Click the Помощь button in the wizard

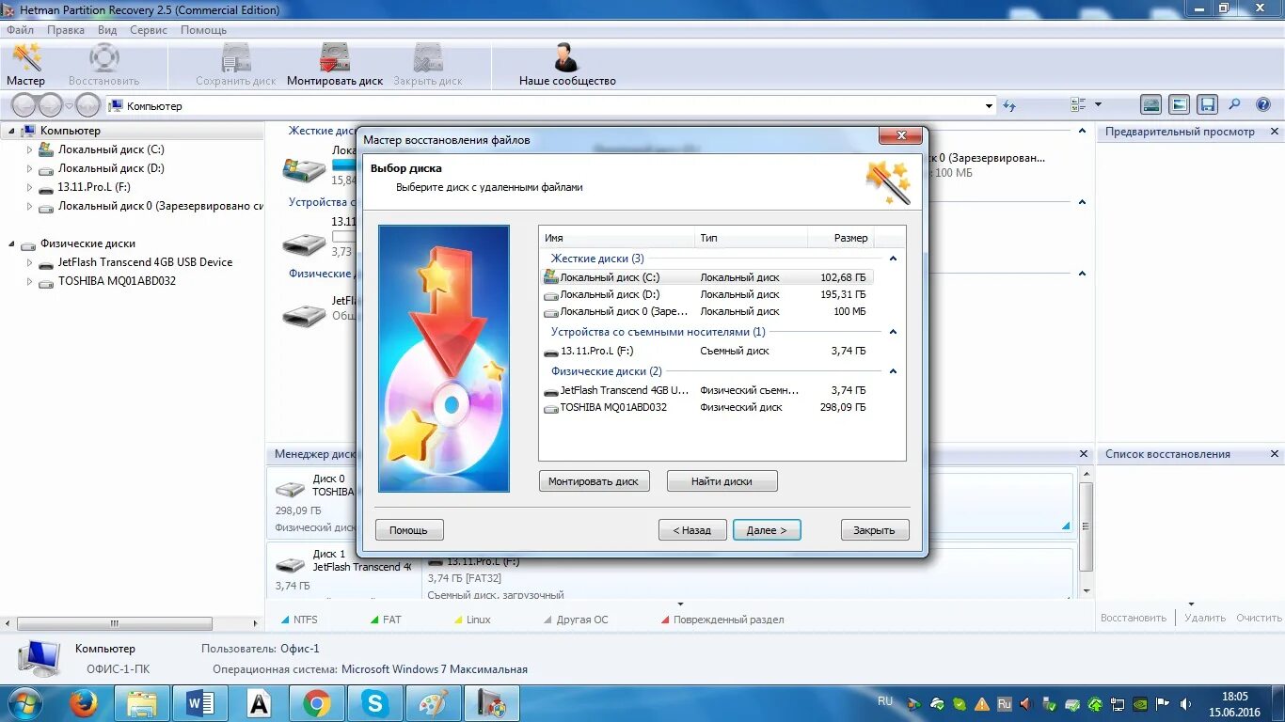click(409, 530)
